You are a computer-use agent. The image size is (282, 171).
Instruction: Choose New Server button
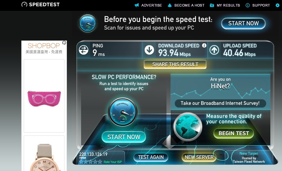pyautogui.click(x=199, y=157)
